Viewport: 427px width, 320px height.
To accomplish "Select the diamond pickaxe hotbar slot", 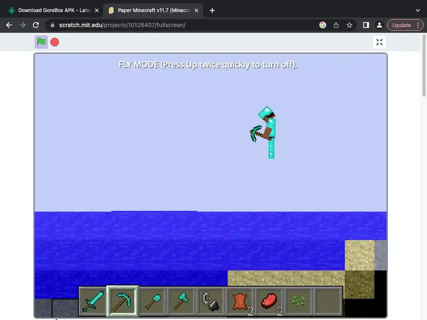I will click(123, 301).
